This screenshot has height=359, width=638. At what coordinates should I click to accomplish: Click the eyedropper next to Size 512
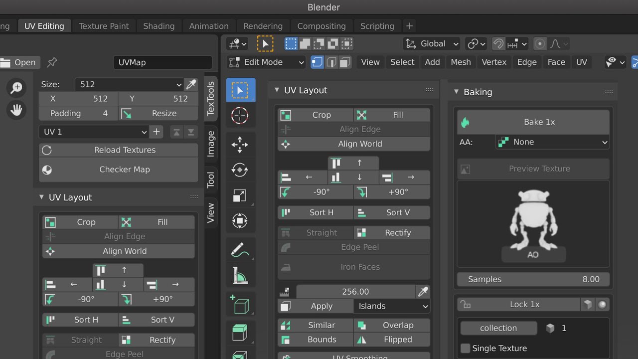click(190, 84)
